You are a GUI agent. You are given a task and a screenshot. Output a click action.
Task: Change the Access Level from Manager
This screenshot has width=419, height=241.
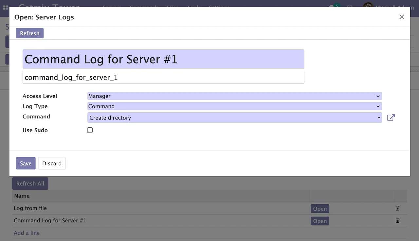[233, 96]
